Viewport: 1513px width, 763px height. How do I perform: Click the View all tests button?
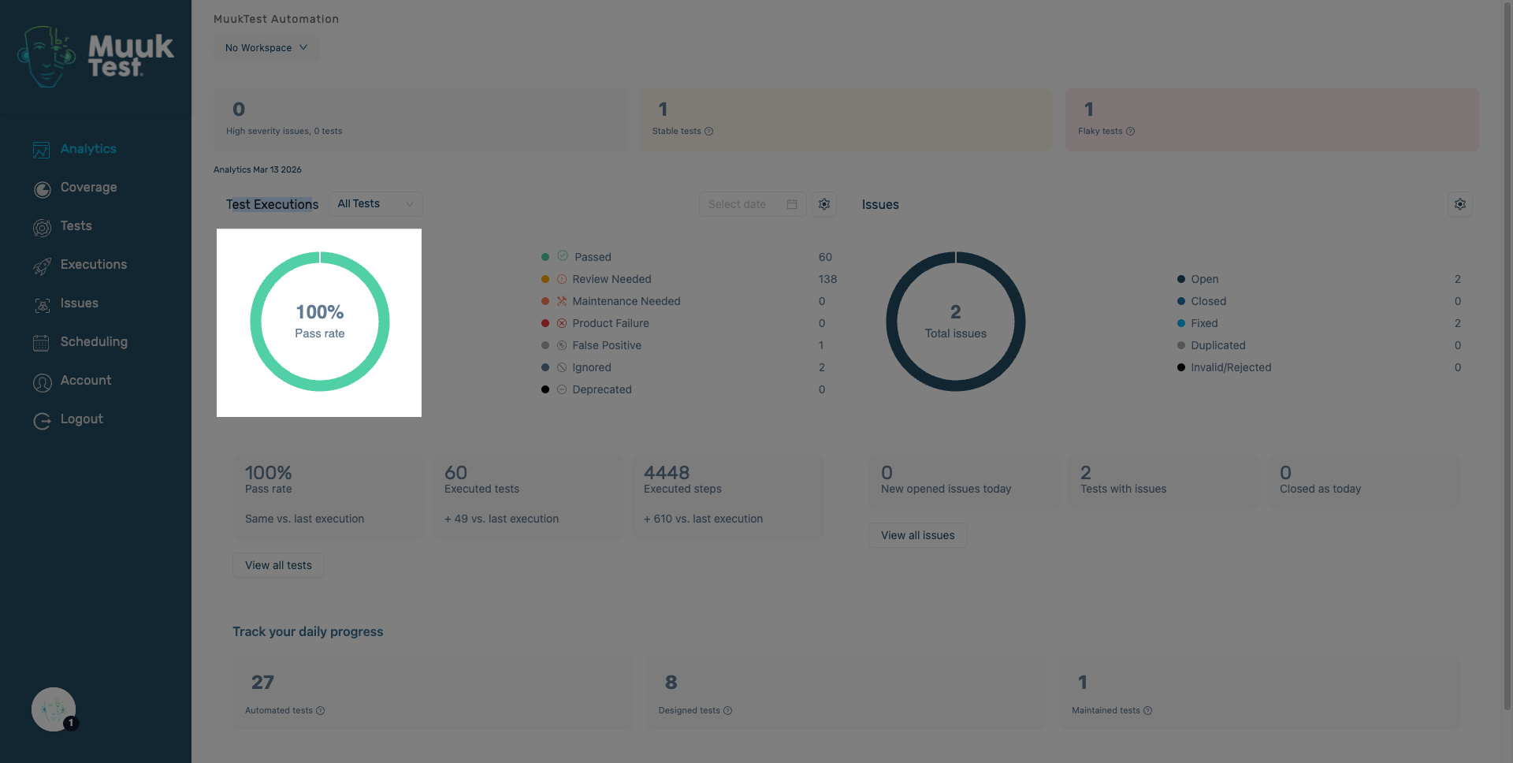tap(278, 565)
